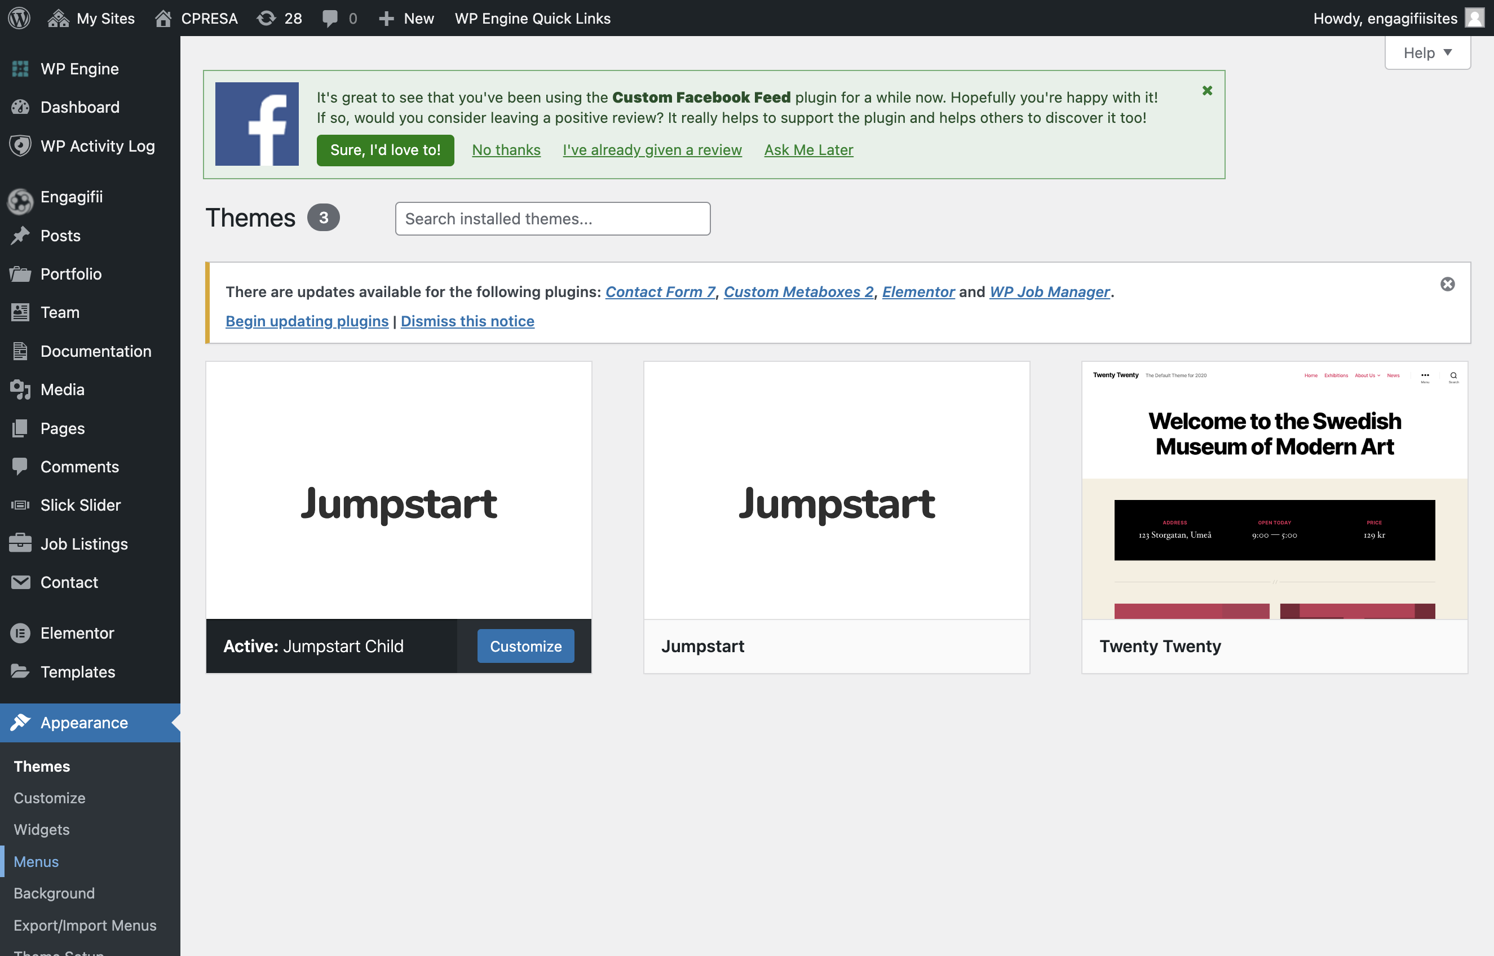Click the CPRESA home icon
1494x956 pixels.
[163, 18]
